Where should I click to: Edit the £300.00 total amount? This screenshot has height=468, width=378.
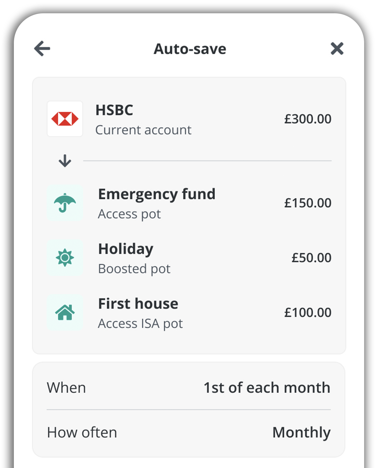(308, 119)
